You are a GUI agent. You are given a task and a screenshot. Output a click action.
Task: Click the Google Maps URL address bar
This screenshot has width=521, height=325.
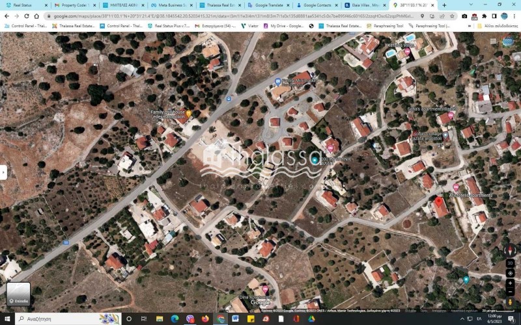tap(234, 16)
